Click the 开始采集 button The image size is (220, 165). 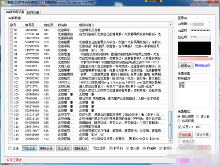pos(185,135)
